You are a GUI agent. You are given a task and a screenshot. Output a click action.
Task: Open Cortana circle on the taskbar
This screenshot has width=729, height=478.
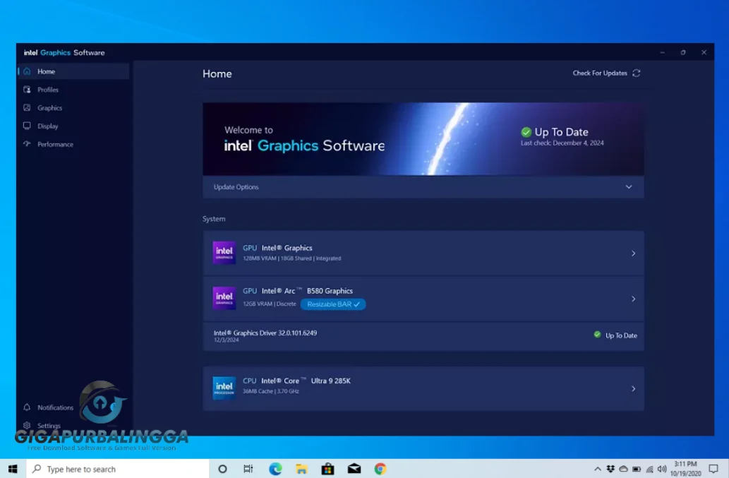tap(222, 469)
